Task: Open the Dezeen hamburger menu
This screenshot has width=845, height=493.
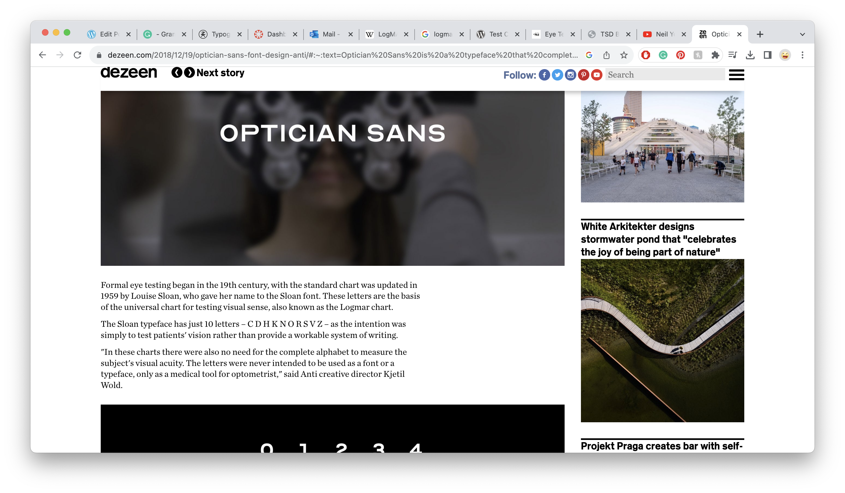Action: pos(736,75)
